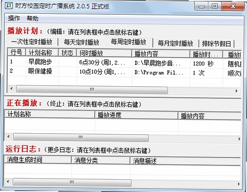Click the 何时播放 column header

pyautogui.click(x=104, y=53)
